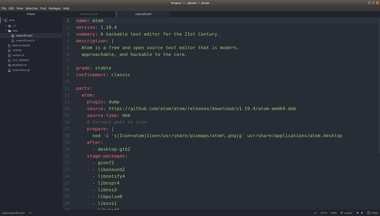Open screenshot.png in the tree

coord(21,70)
